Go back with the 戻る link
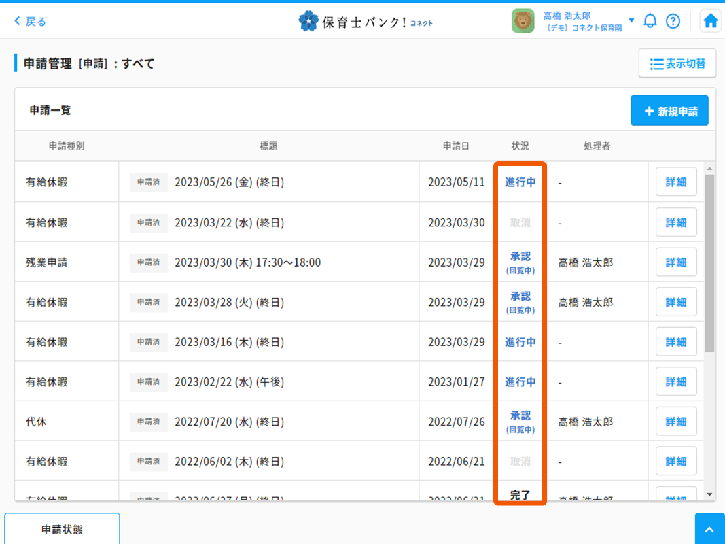This screenshot has width=725, height=544. point(31,22)
